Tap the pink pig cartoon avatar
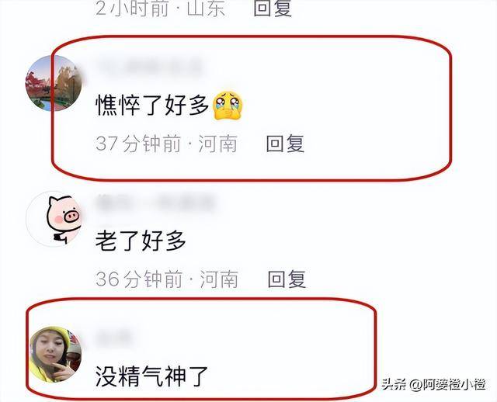Viewport: 497px width, 402px height. tap(54, 219)
